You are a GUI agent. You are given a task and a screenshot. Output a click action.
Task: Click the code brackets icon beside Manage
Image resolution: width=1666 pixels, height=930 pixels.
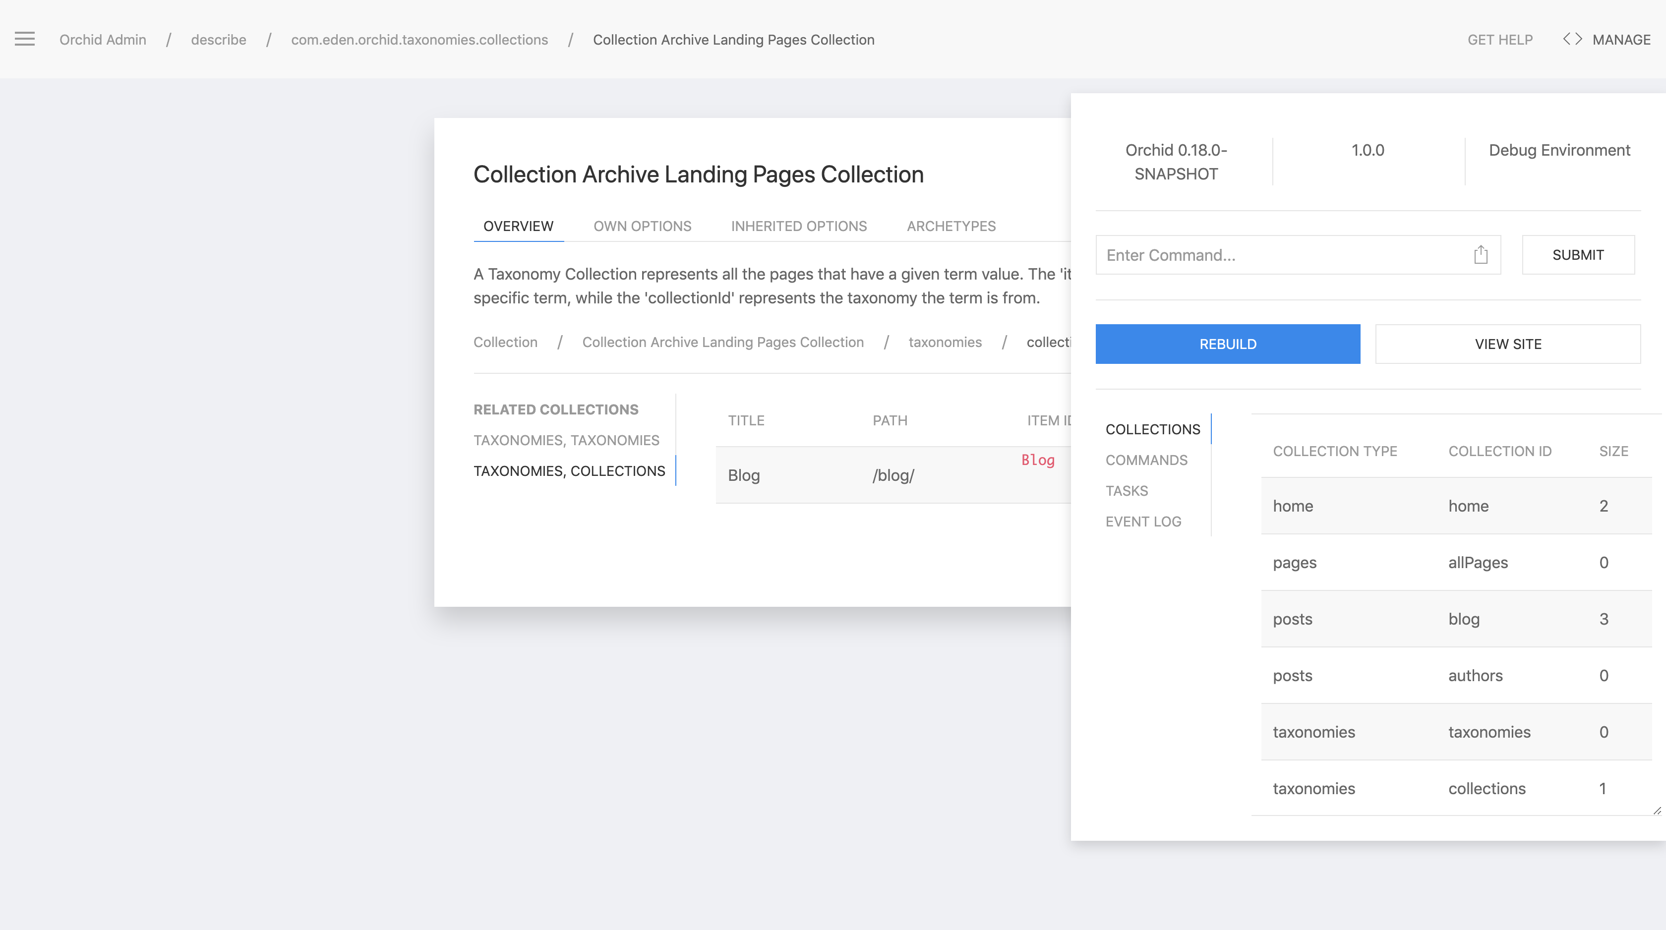point(1572,39)
